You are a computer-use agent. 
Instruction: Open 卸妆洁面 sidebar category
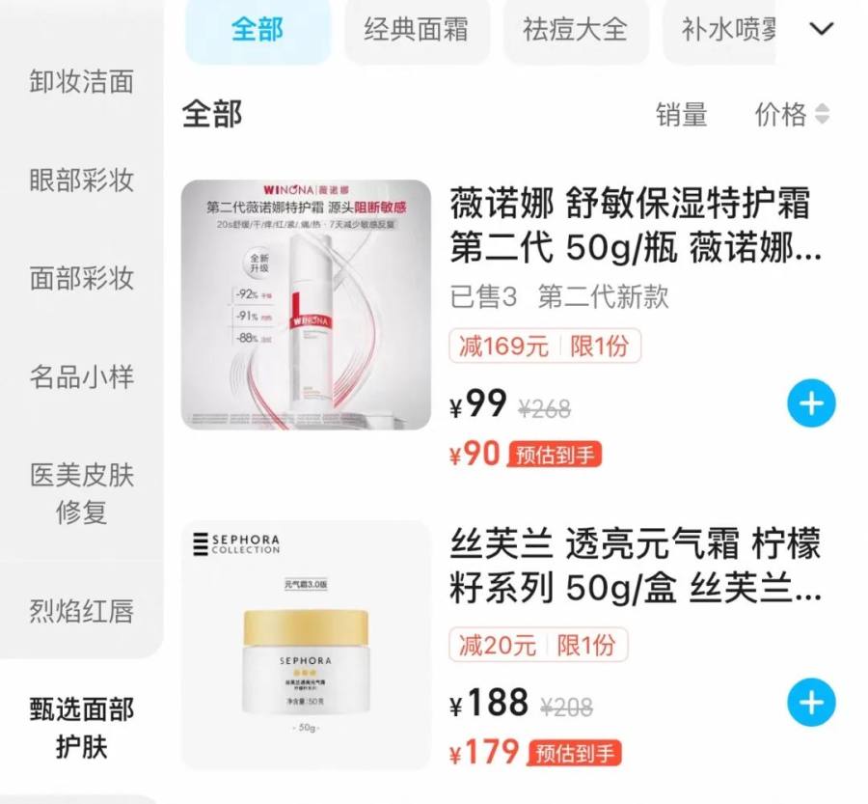81,81
